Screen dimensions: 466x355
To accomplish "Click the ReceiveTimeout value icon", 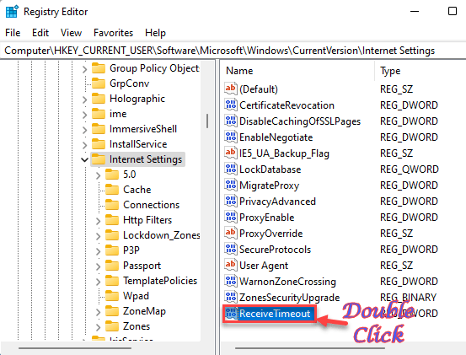I will (231, 314).
